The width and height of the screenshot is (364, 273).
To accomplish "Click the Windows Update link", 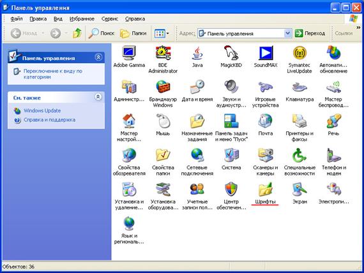I will click(x=42, y=110).
